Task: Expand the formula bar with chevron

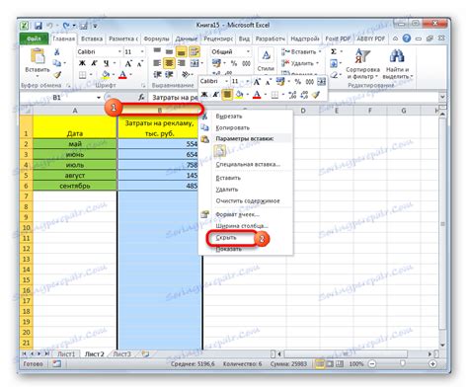Action: pyautogui.click(x=442, y=97)
